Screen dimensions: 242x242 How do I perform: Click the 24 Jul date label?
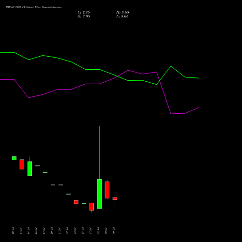click(x=83, y=230)
